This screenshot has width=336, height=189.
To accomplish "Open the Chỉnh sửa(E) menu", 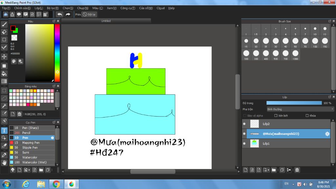I will (22, 8).
